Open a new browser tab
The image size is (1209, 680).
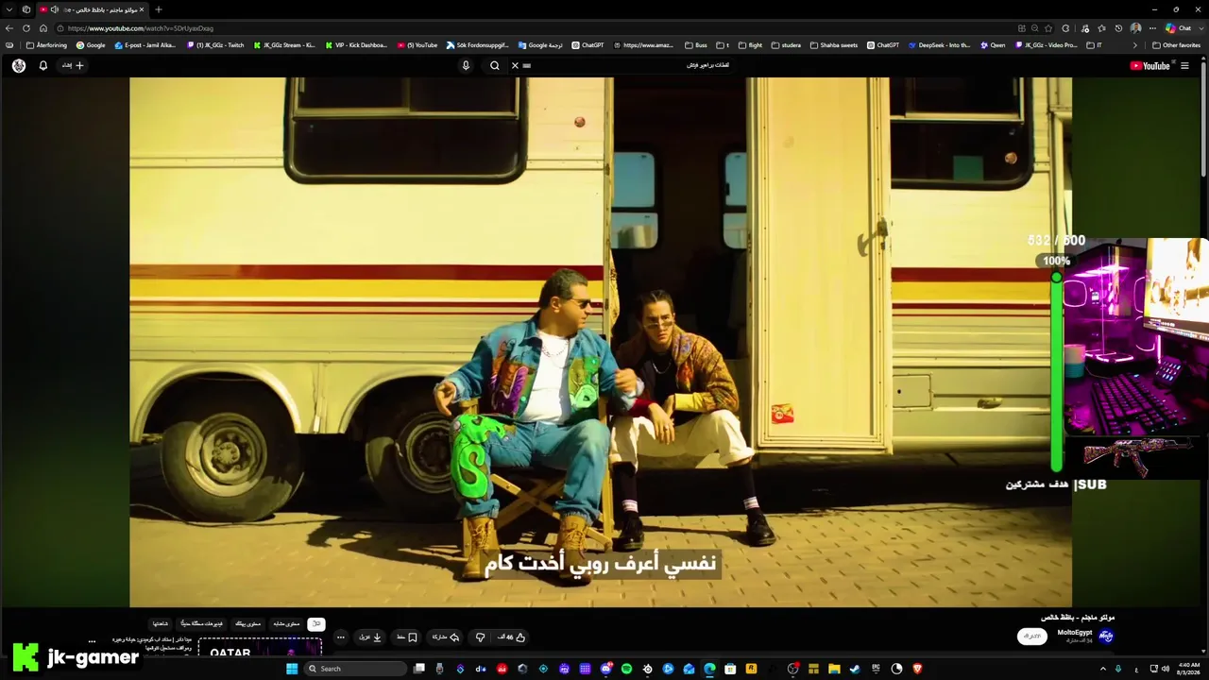158,9
